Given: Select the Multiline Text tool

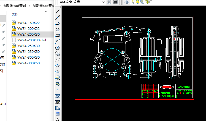Looking at the screenshot, I should (58, 120).
